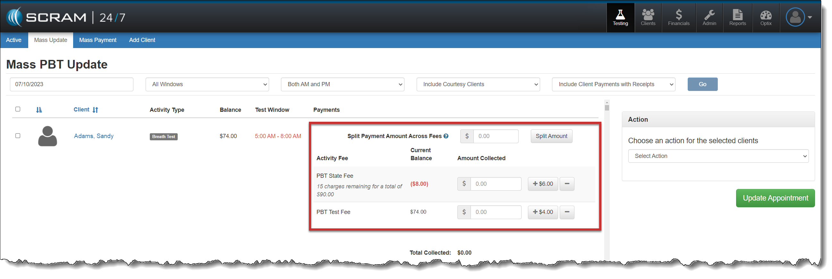Click the numeric sort icon in header
The image size is (832, 279).
click(39, 110)
